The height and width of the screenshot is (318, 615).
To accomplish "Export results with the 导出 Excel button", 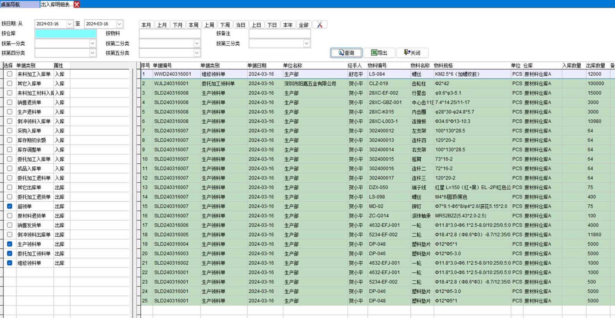I will (379, 53).
